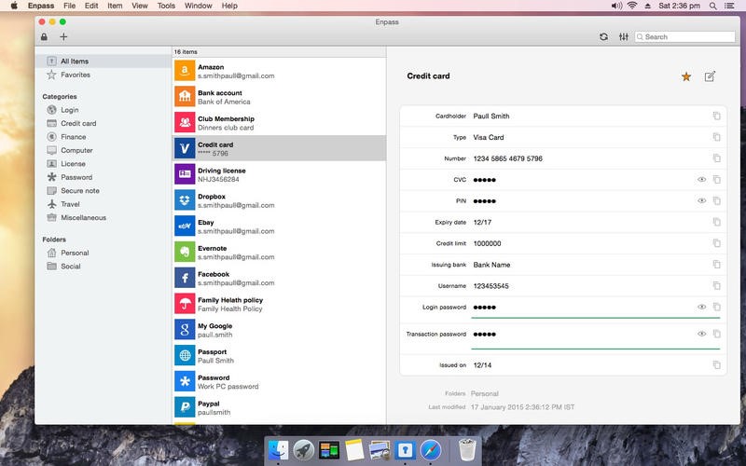
Task: Reveal the hidden CVC value
Action: coord(701,180)
